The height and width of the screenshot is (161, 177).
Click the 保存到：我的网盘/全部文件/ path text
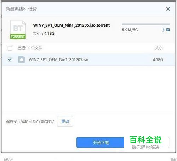click(x=30, y=121)
